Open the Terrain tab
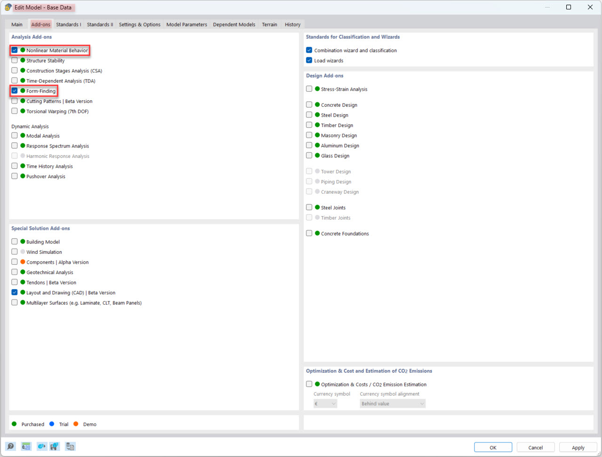The height and width of the screenshot is (457, 602). tap(269, 24)
